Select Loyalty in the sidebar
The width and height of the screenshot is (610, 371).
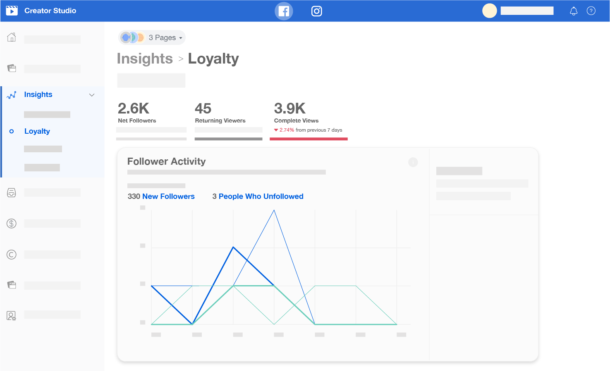pyautogui.click(x=37, y=131)
